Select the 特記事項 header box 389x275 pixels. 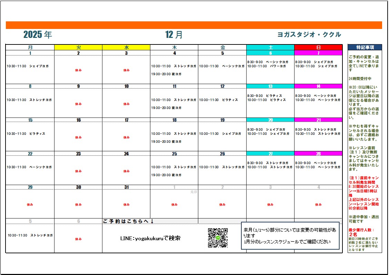[x=365, y=47]
